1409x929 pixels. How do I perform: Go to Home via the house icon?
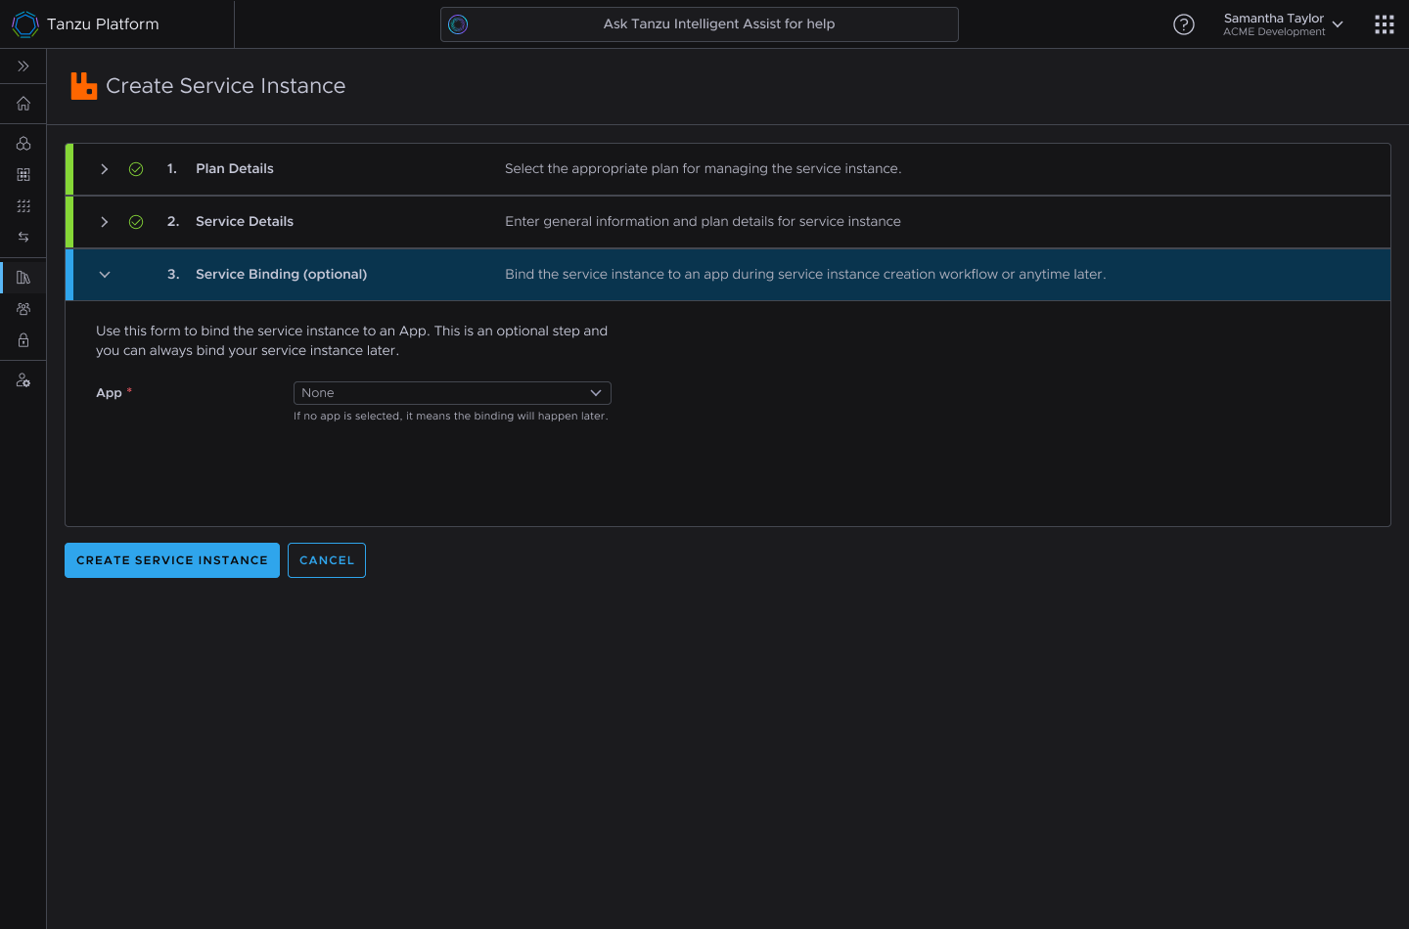tap(23, 104)
